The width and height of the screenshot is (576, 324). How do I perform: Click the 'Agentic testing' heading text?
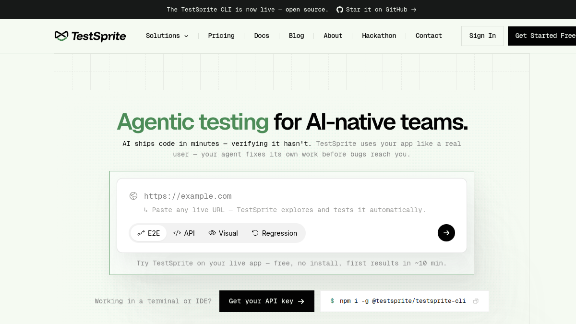click(x=193, y=122)
